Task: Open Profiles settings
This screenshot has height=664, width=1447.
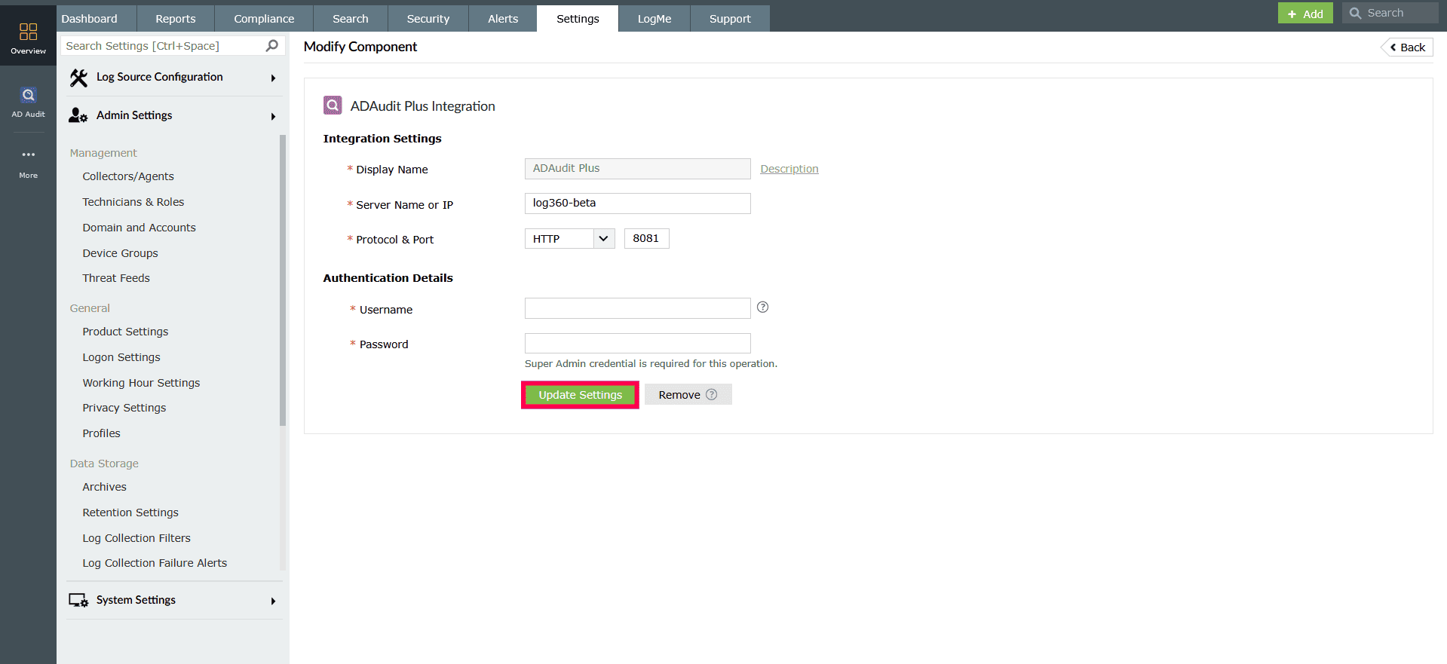Action: click(x=102, y=433)
